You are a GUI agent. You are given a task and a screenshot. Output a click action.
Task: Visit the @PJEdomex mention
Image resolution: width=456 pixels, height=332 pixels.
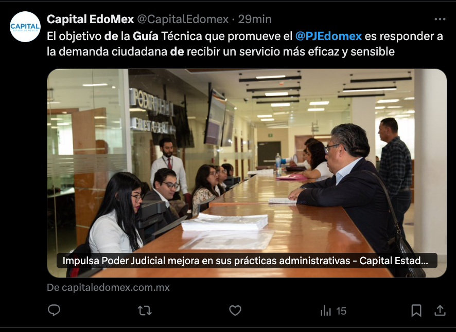click(328, 36)
